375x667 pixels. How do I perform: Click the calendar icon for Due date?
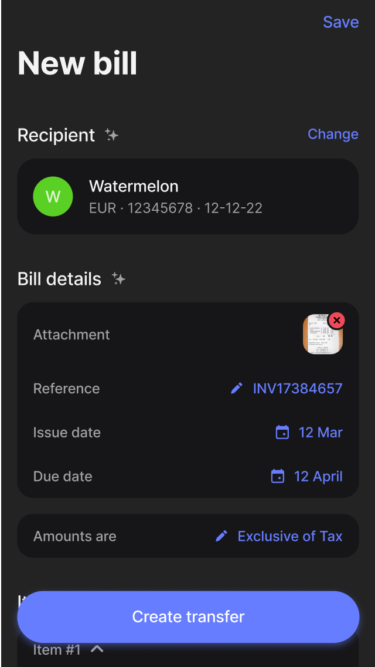(278, 476)
